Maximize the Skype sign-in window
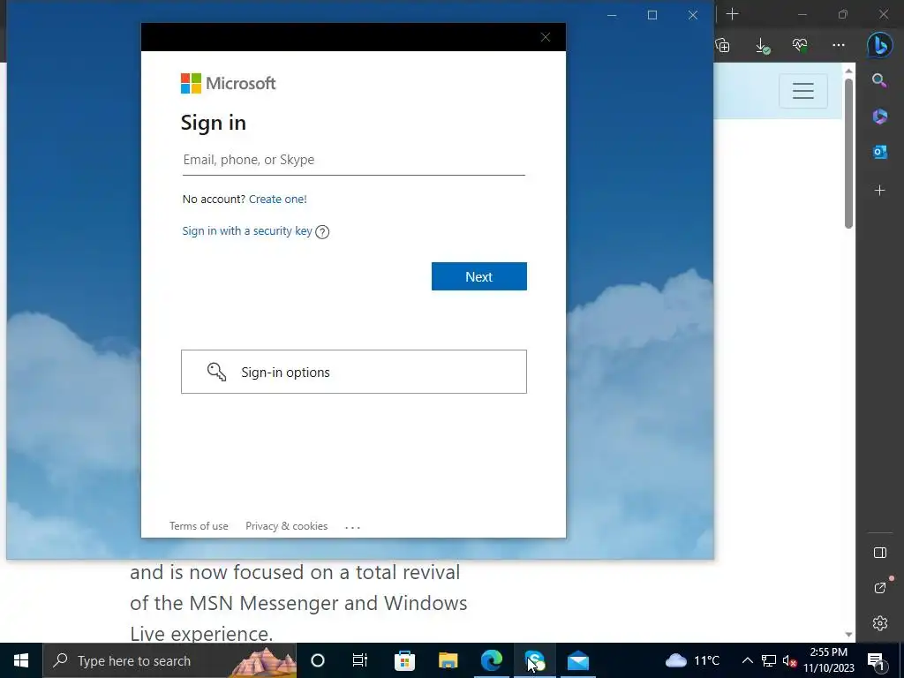Viewport: 904px width, 678px height. pyautogui.click(x=652, y=15)
